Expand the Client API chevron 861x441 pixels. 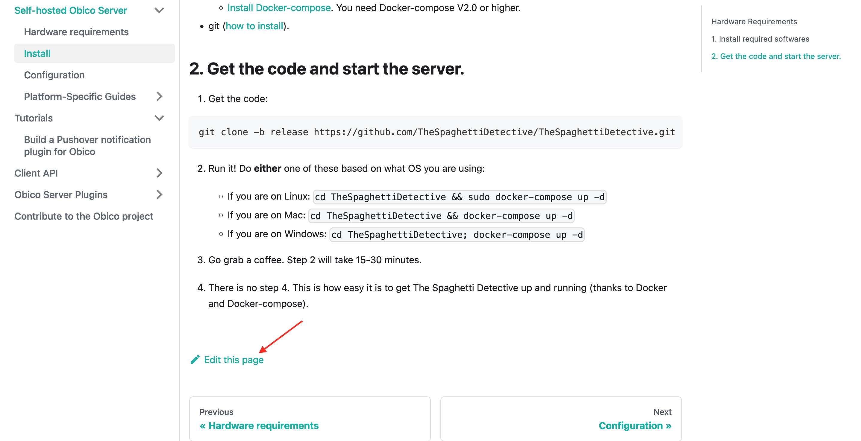click(x=160, y=173)
